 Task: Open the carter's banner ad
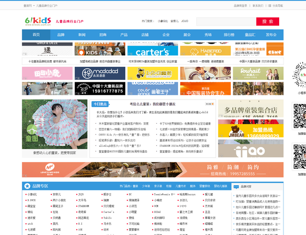coord(153,49)
